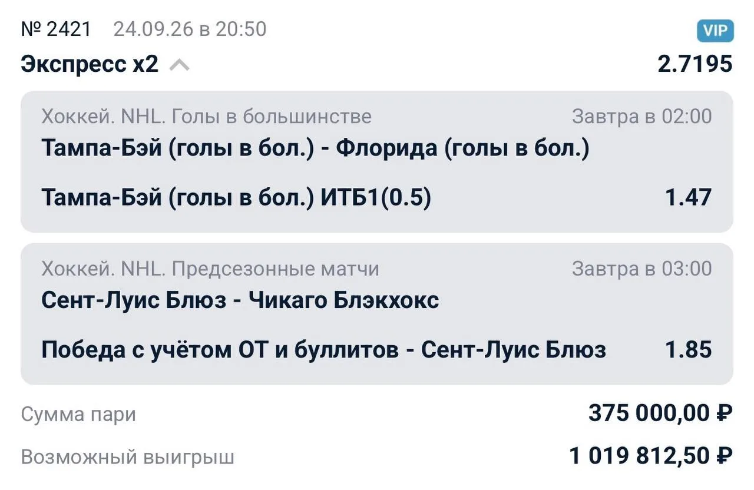Click the Сумма пари label
This screenshot has width=754, height=490.
pos(78,415)
